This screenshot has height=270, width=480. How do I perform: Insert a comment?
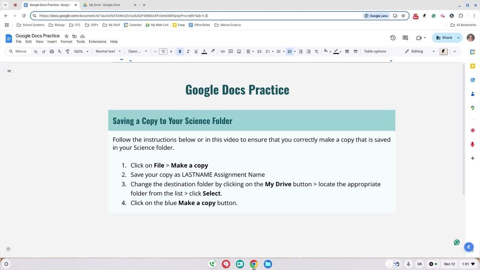tap(231, 51)
